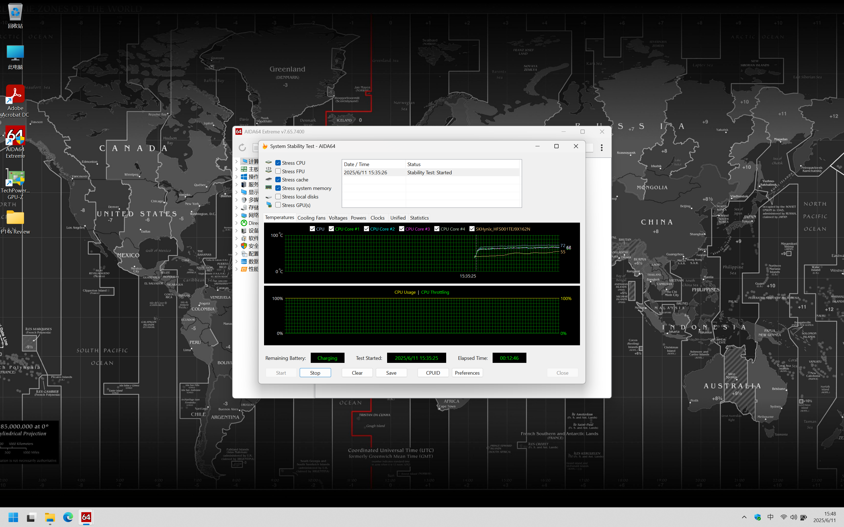Select the 服务 server tree node
844x527 pixels.
250,184
